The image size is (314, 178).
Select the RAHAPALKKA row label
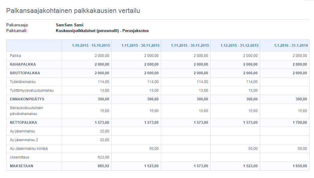tap(23, 64)
